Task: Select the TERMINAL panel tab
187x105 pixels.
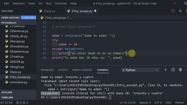Action: [103, 70]
